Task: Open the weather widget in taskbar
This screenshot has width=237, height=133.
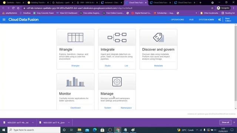Action: click(x=186, y=130)
